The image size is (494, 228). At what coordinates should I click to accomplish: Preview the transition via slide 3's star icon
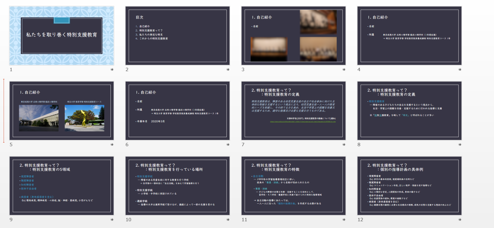pos(344,69)
